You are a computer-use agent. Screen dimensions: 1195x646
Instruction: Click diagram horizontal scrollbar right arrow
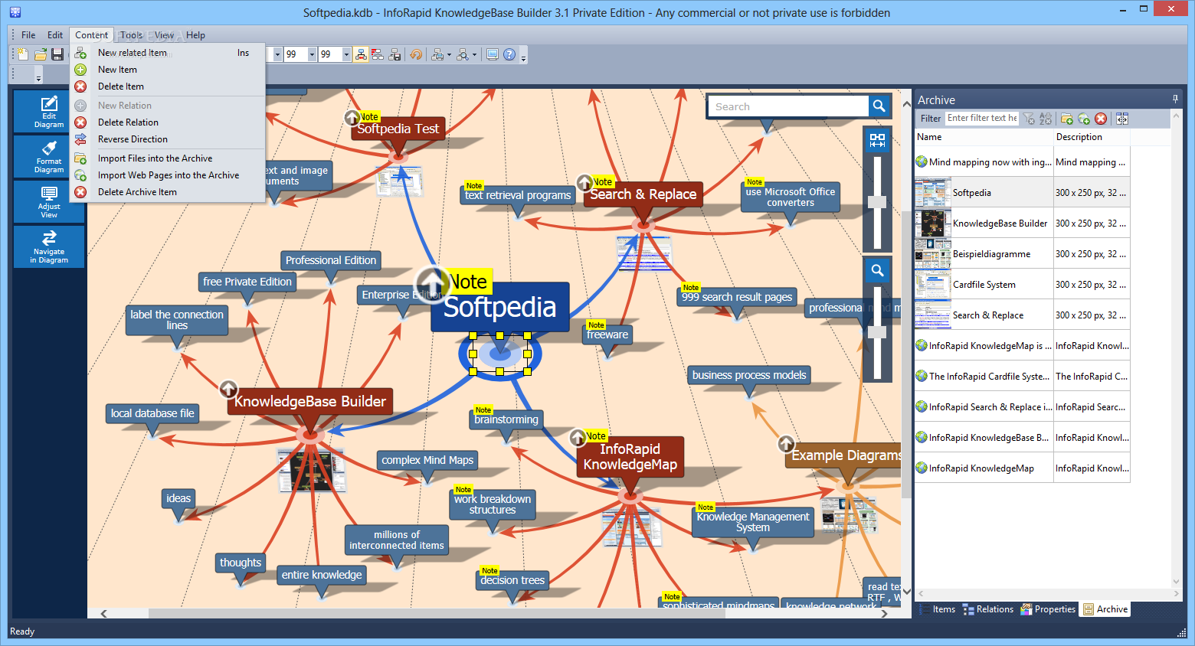click(885, 613)
